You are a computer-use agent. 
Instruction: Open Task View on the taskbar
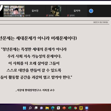click(36, 108)
